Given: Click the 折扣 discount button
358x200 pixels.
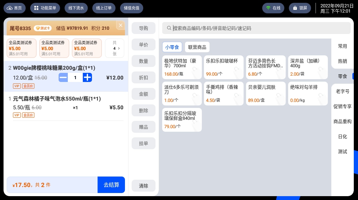Looking at the screenshot, I should point(144,77).
